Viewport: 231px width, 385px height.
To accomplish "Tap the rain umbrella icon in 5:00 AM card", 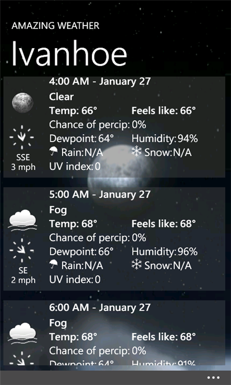I will pyautogui.click(x=53, y=265).
